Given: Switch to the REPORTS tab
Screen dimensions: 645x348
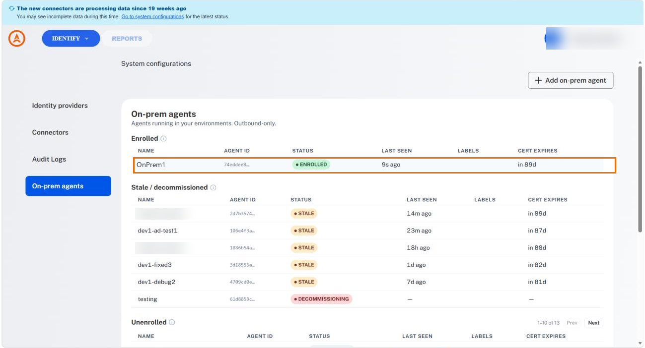Looking at the screenshot, I should click(127, 38).
